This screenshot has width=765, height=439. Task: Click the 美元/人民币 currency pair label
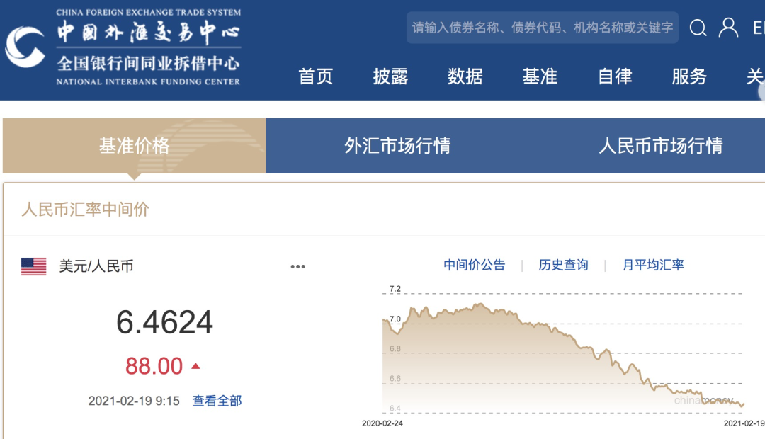point(96,266)
